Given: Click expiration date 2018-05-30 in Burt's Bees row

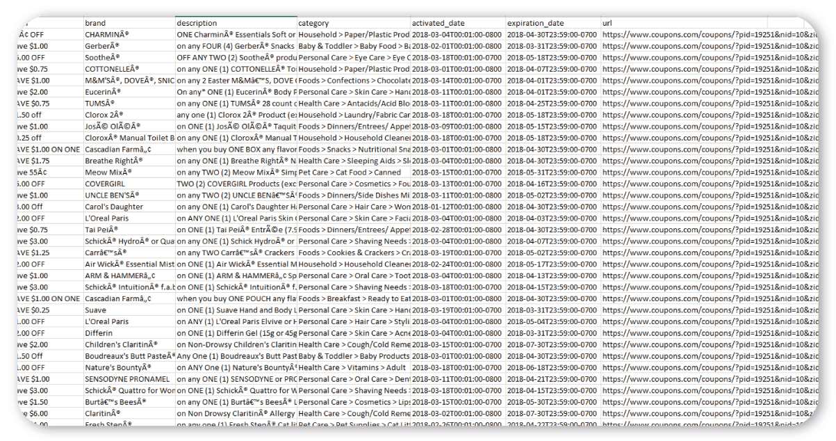Looking at the screenshot, I should tap(553, 402).
